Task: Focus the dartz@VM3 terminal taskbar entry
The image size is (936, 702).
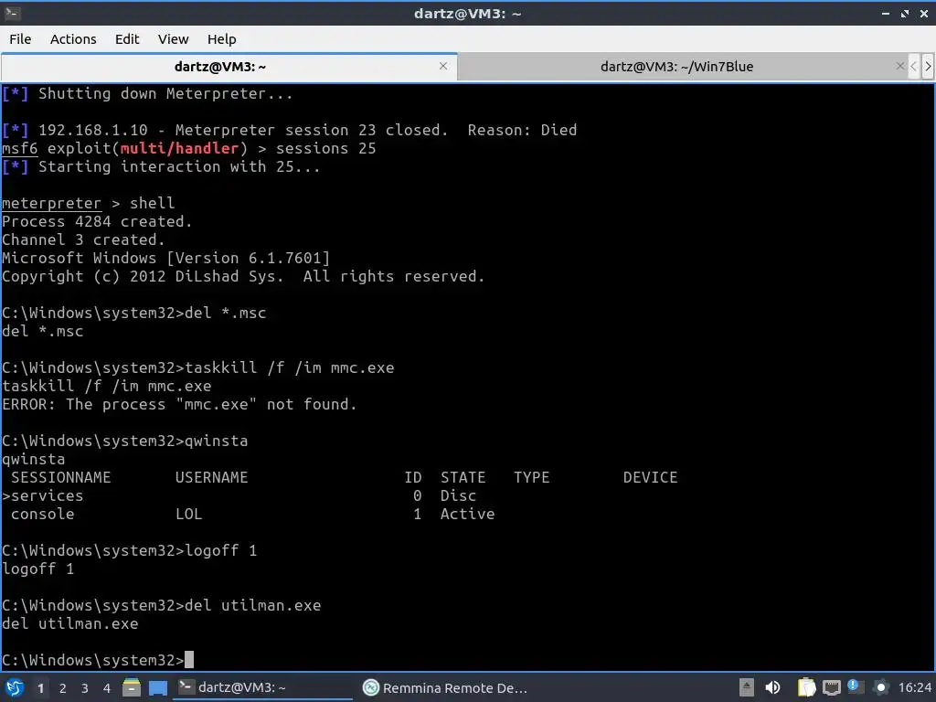Action: click(262, 687)
